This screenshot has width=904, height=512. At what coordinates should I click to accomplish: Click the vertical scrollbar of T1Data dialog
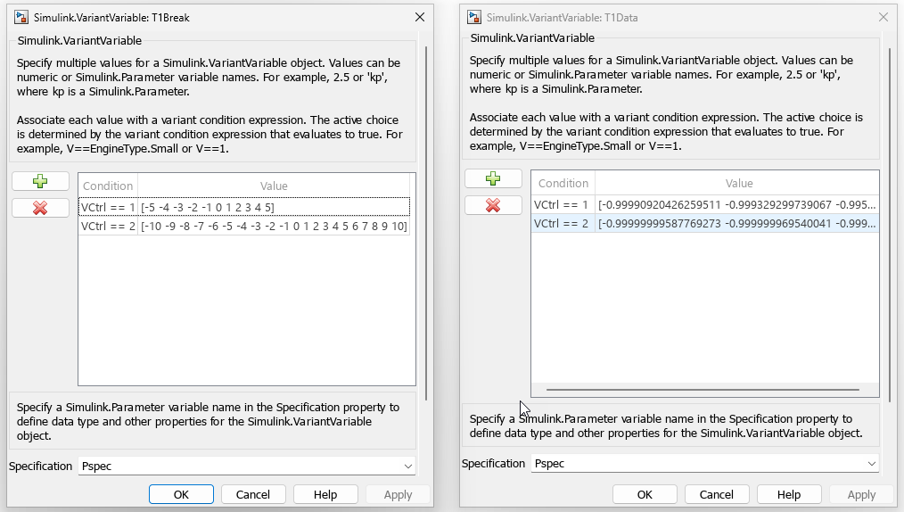point(892,223)
